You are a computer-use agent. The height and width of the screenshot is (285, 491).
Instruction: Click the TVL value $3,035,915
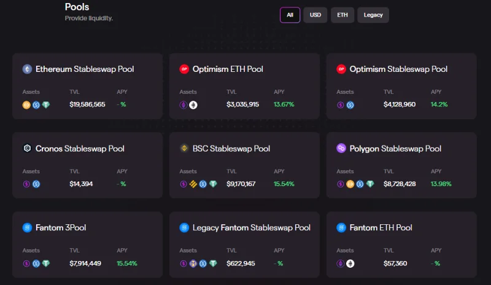(242, 104)
